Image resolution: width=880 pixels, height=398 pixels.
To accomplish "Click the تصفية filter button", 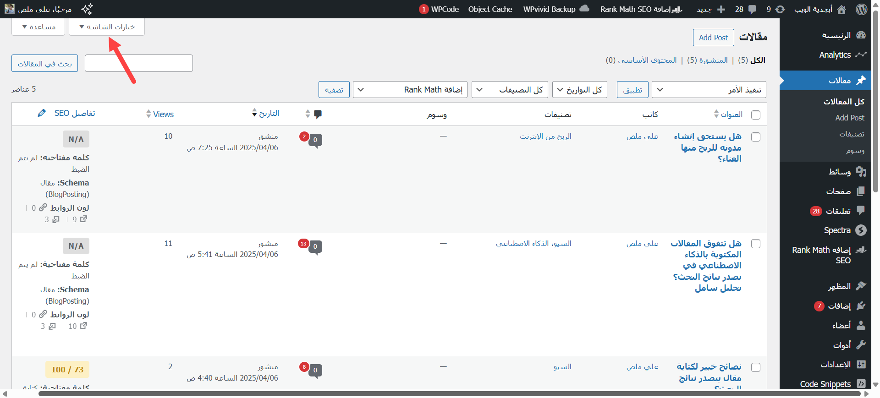I will click(334, 90).
